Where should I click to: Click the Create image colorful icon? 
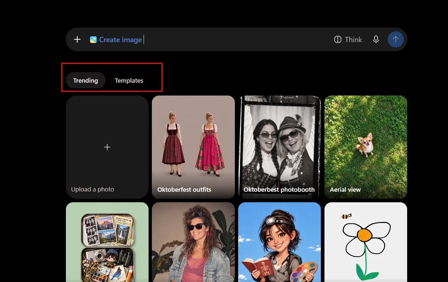(93, 40)
